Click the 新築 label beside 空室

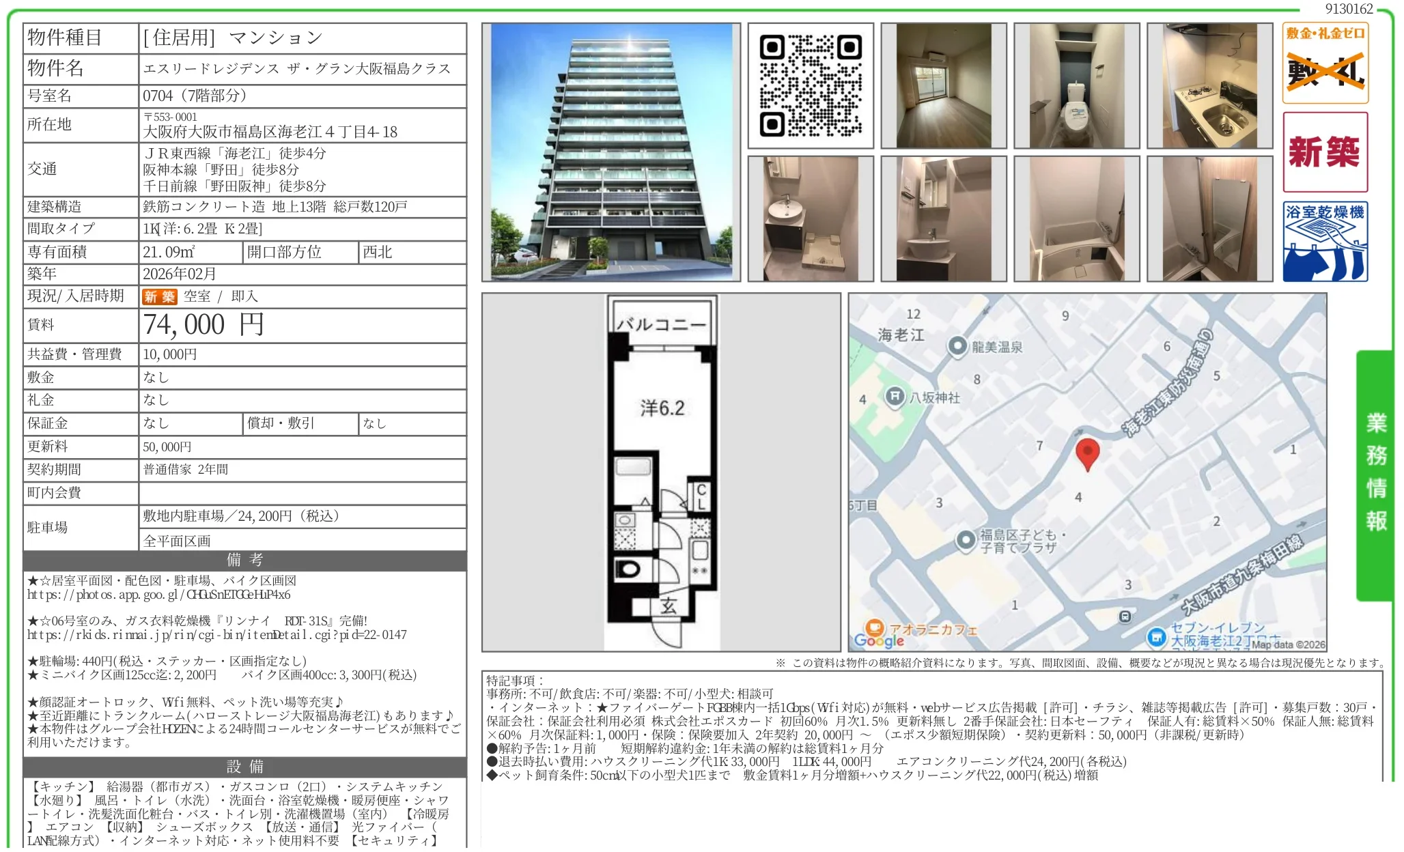point(159,296)
